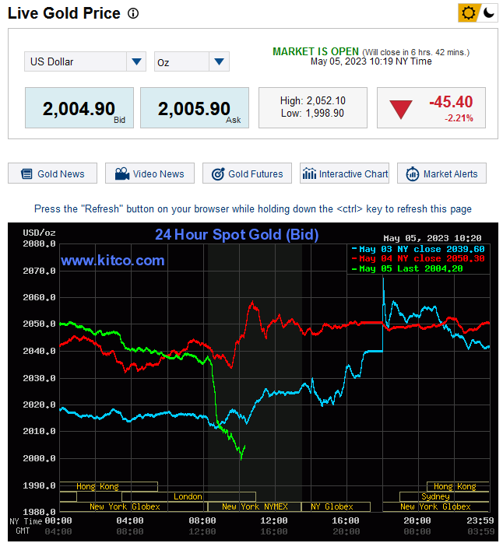Screen dimensions: 503x543
Task: Click the refresh instruction text below buttons
Action: (253, 209)
